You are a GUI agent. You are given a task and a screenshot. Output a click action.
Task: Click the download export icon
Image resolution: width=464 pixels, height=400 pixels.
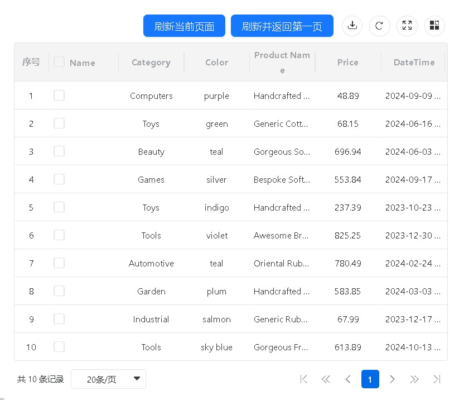pos(352,26)
